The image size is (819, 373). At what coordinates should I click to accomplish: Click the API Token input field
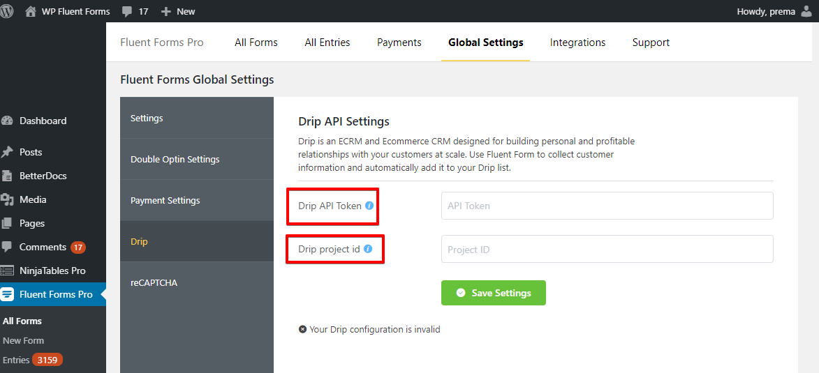click(607, 206)
